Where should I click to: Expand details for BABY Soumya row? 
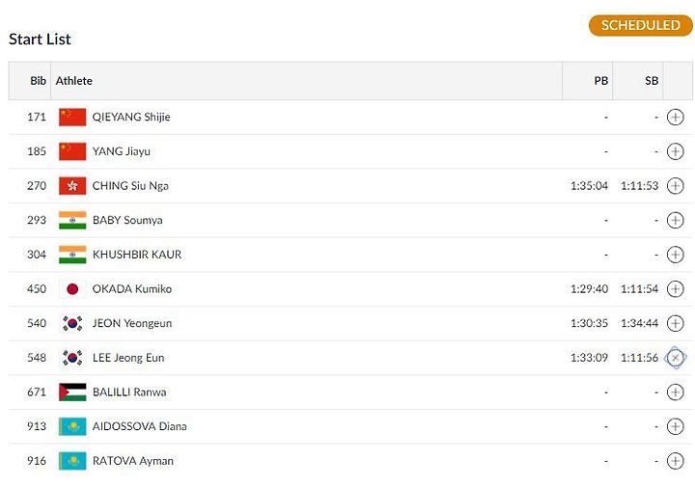675,221
